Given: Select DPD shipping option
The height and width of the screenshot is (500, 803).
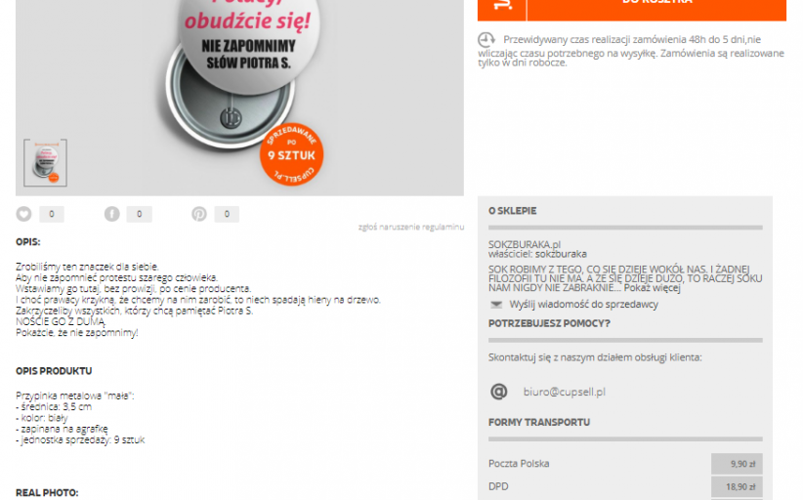Looking at the screenshot, I should [625, 486].
